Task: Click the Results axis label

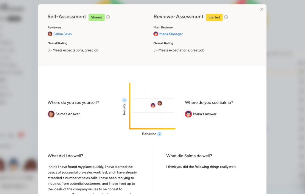Action: [124, 109]
